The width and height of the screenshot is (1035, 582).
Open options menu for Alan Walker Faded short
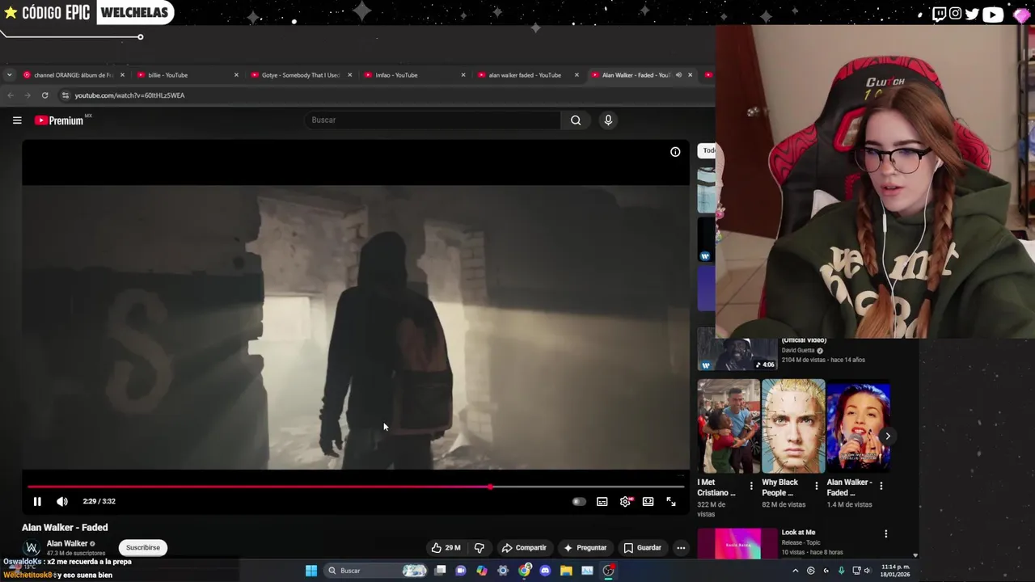[x=881, y=486]
